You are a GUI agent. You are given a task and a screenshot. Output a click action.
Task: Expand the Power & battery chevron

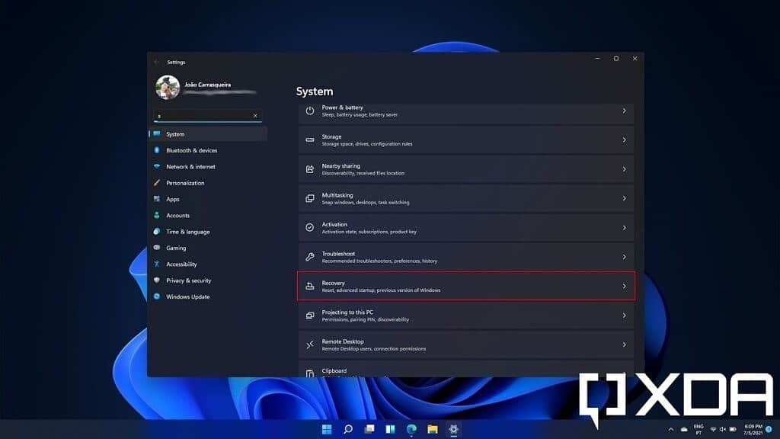[x=625, y=111]
